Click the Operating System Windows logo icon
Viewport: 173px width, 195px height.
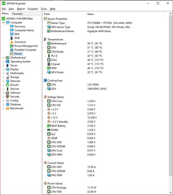coord(8,61)
